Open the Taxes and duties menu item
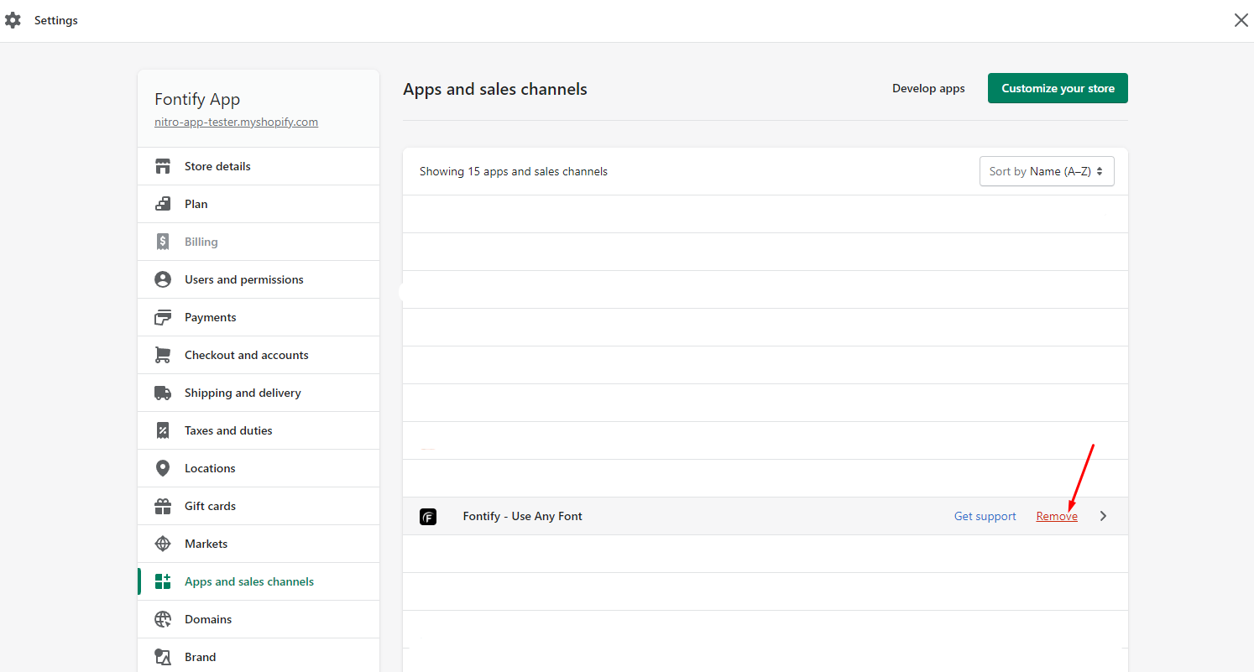 pyautogui.click(x=228, y=430)
